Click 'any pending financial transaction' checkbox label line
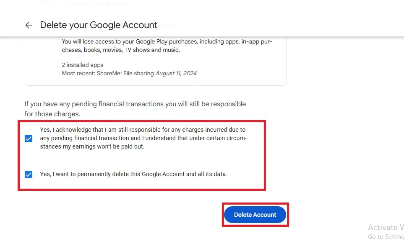 tap(143, 138)
